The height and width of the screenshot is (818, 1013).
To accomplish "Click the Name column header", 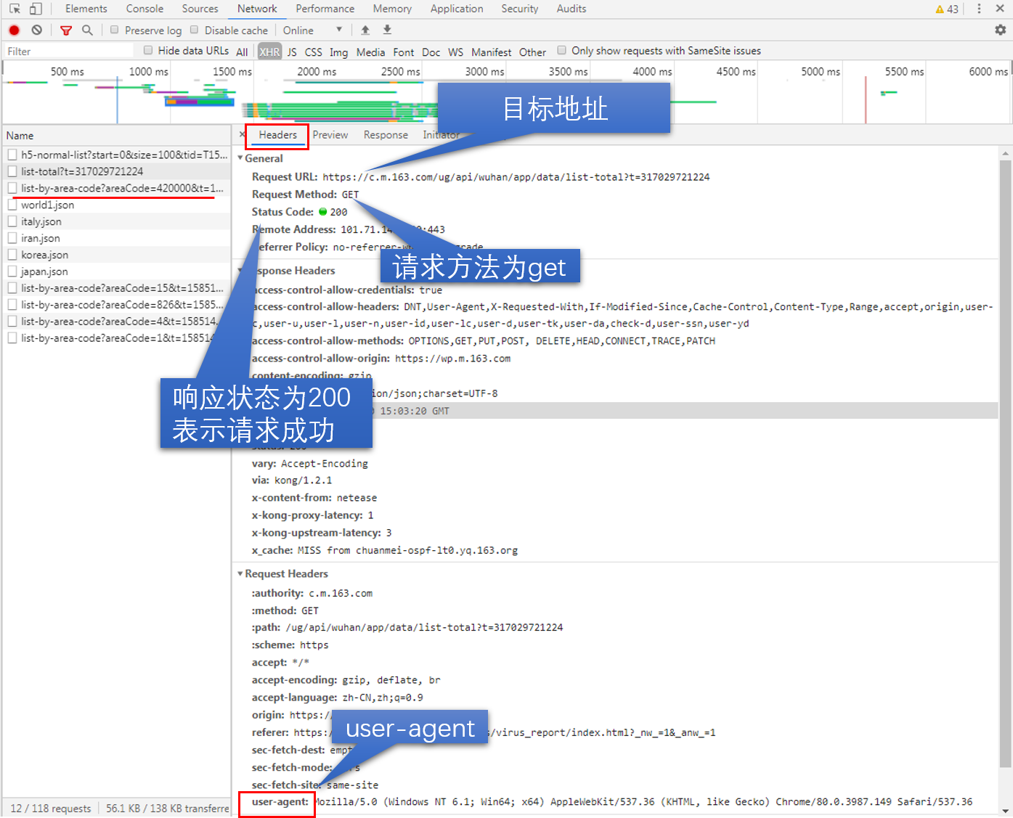I will 116,136.
